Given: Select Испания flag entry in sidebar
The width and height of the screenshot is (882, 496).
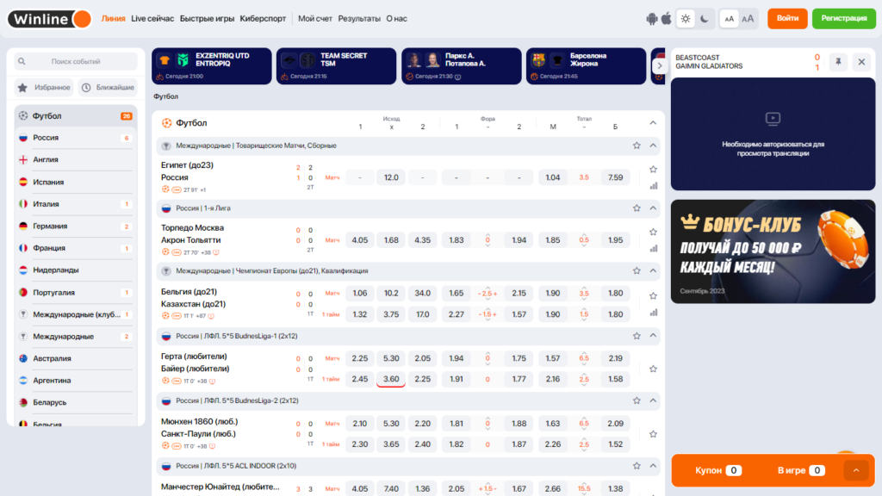Looking at the screenshot, I should pyautogui.click(x=76, y=182).
